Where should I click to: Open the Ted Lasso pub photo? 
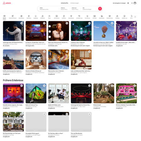(x=13, y=122)
